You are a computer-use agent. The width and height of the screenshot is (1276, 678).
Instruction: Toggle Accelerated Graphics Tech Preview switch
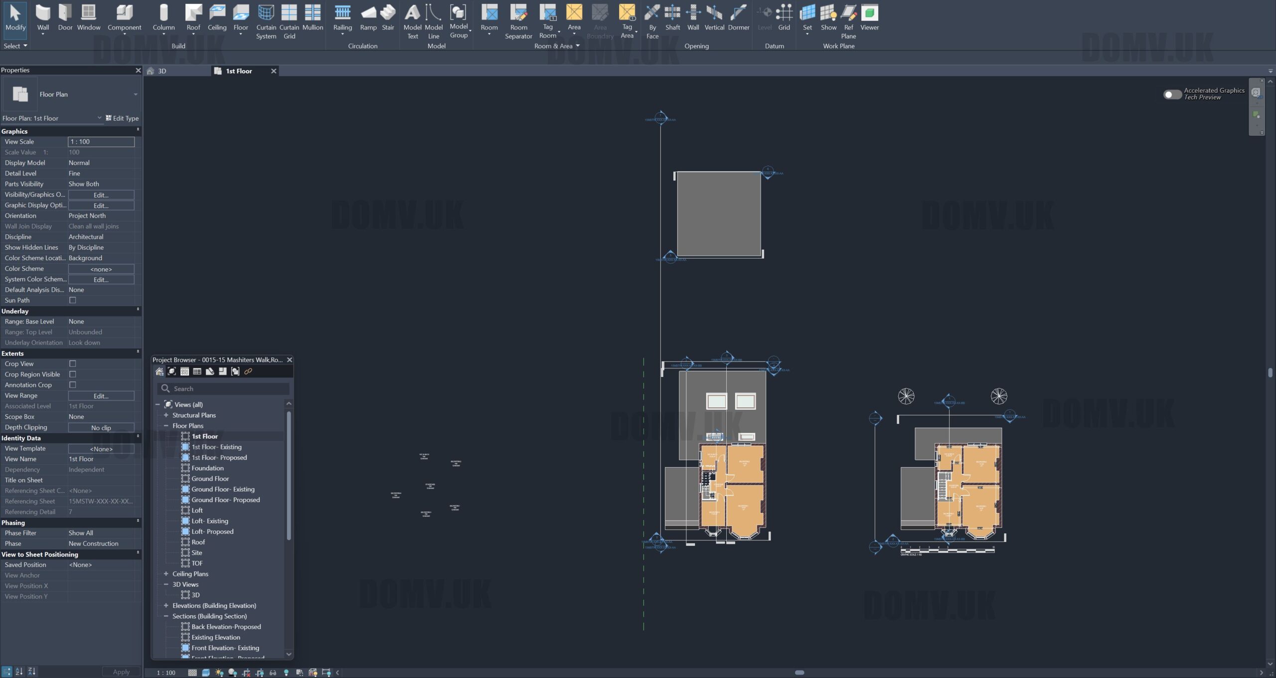[x=1172, y=94]
